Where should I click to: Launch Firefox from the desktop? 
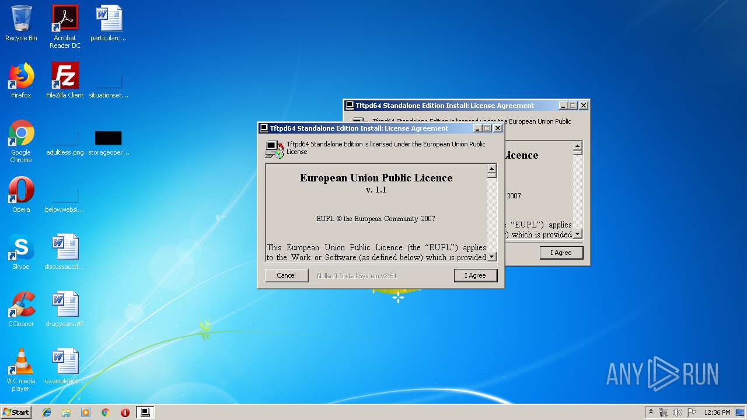(x=21, y=80)
